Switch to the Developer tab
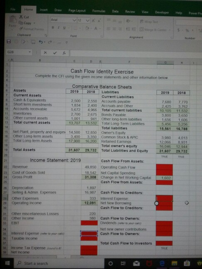 pyautogui.click(x=162, y=12)
